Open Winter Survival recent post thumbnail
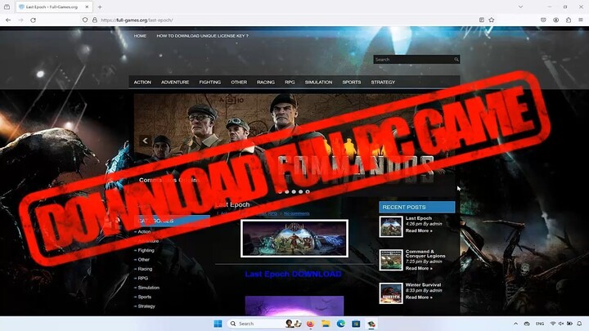The width and height of the screenshot is (589, 331). (x=391, y=293)
